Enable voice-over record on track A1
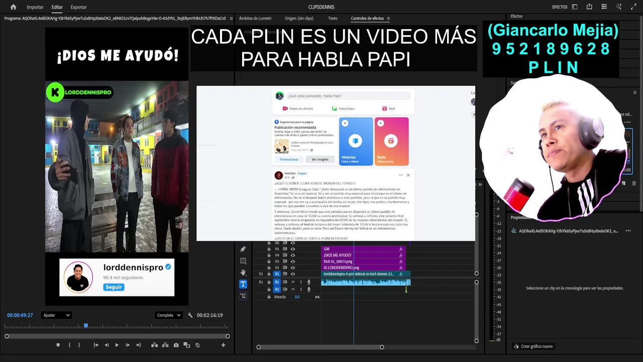This screenshot has height=362, width=643. (309, 282)
